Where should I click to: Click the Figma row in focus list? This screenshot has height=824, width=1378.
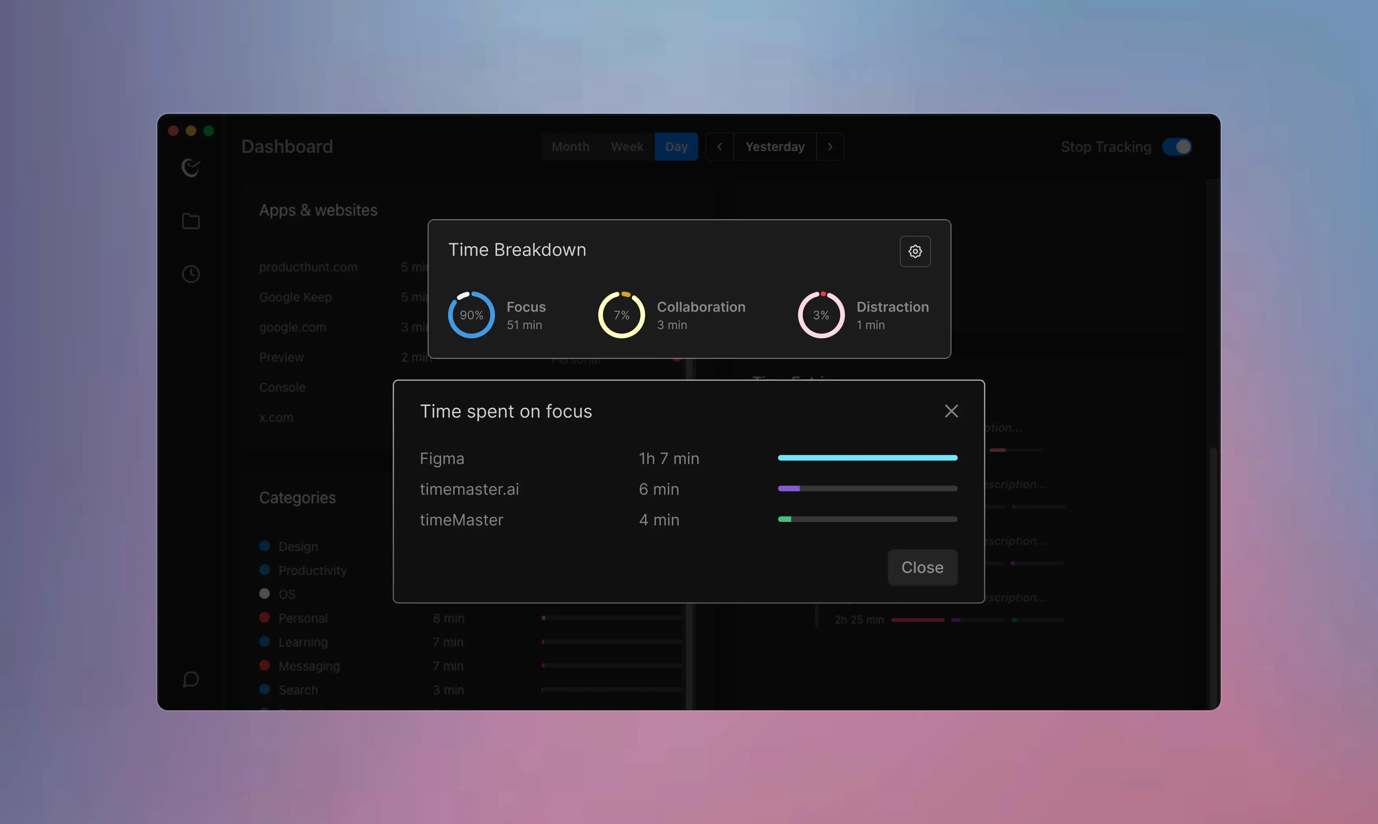pyautogui.click(x=442, y=459)
